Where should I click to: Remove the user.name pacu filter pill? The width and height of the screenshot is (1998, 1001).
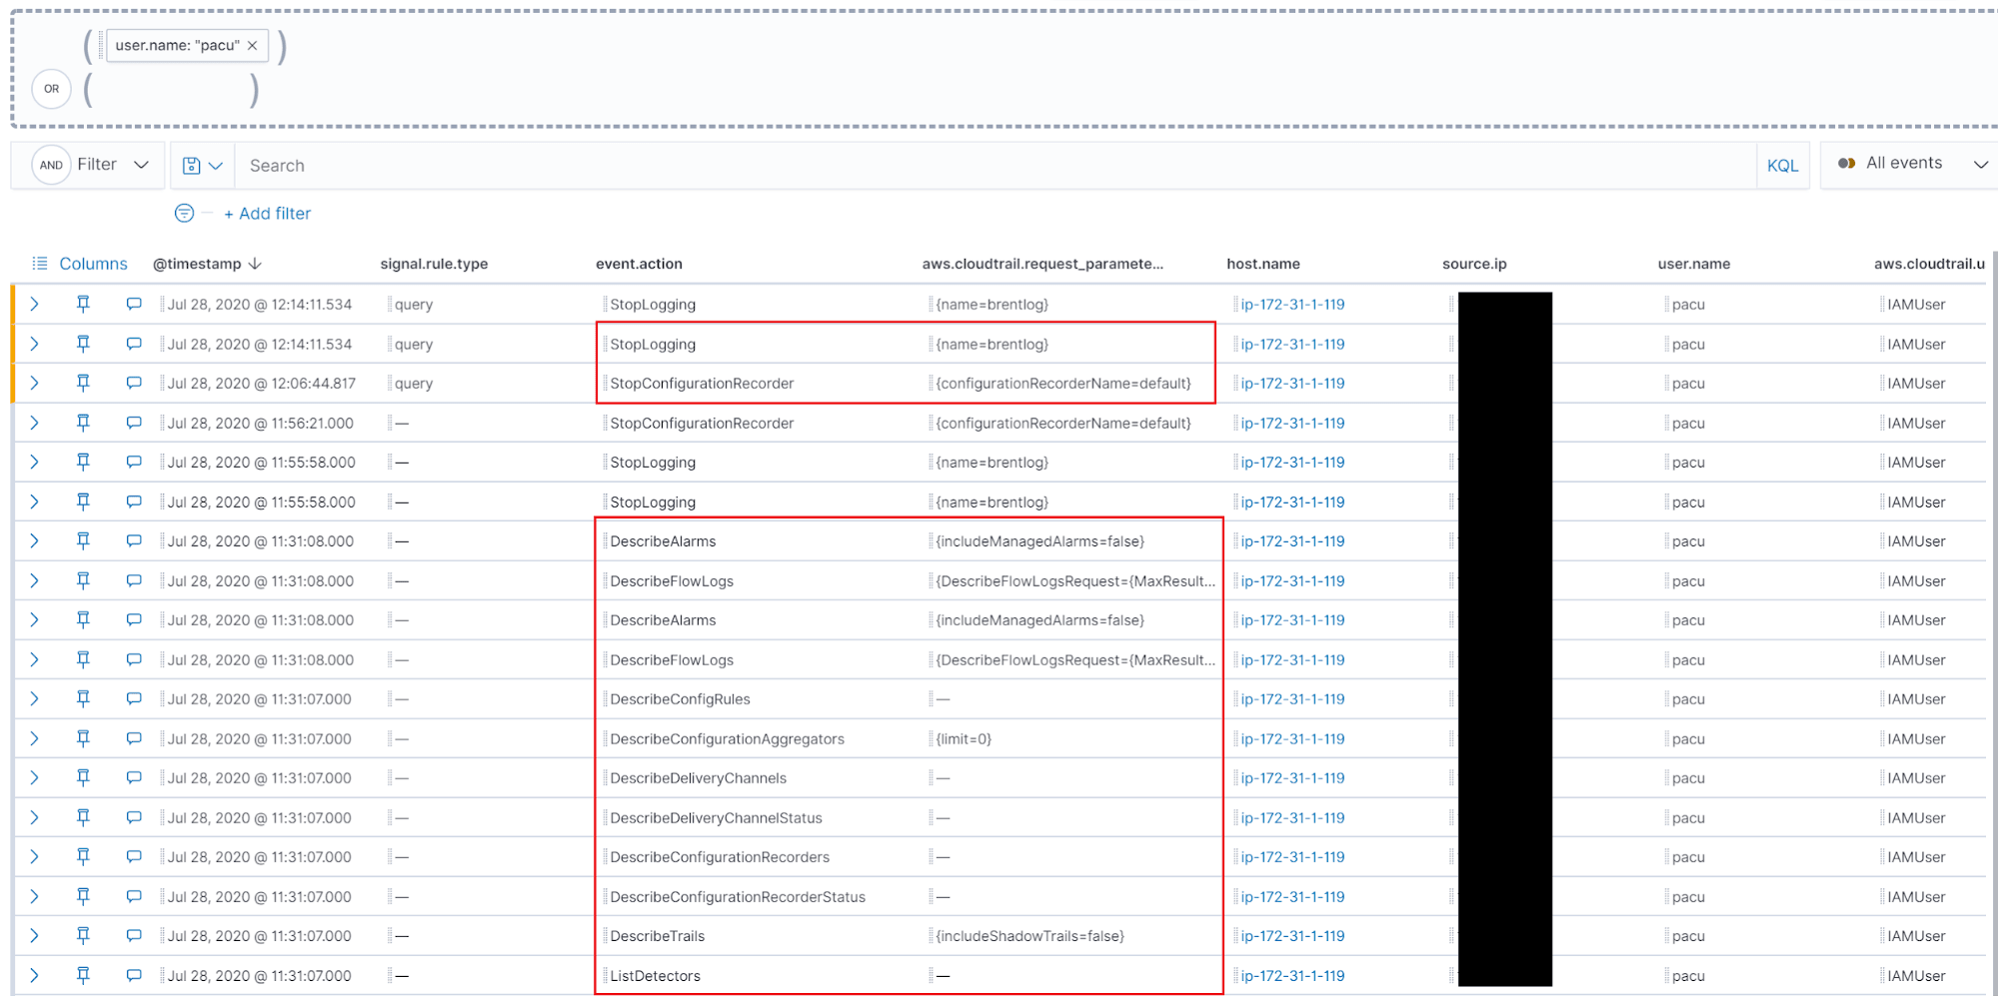(253, 45)
